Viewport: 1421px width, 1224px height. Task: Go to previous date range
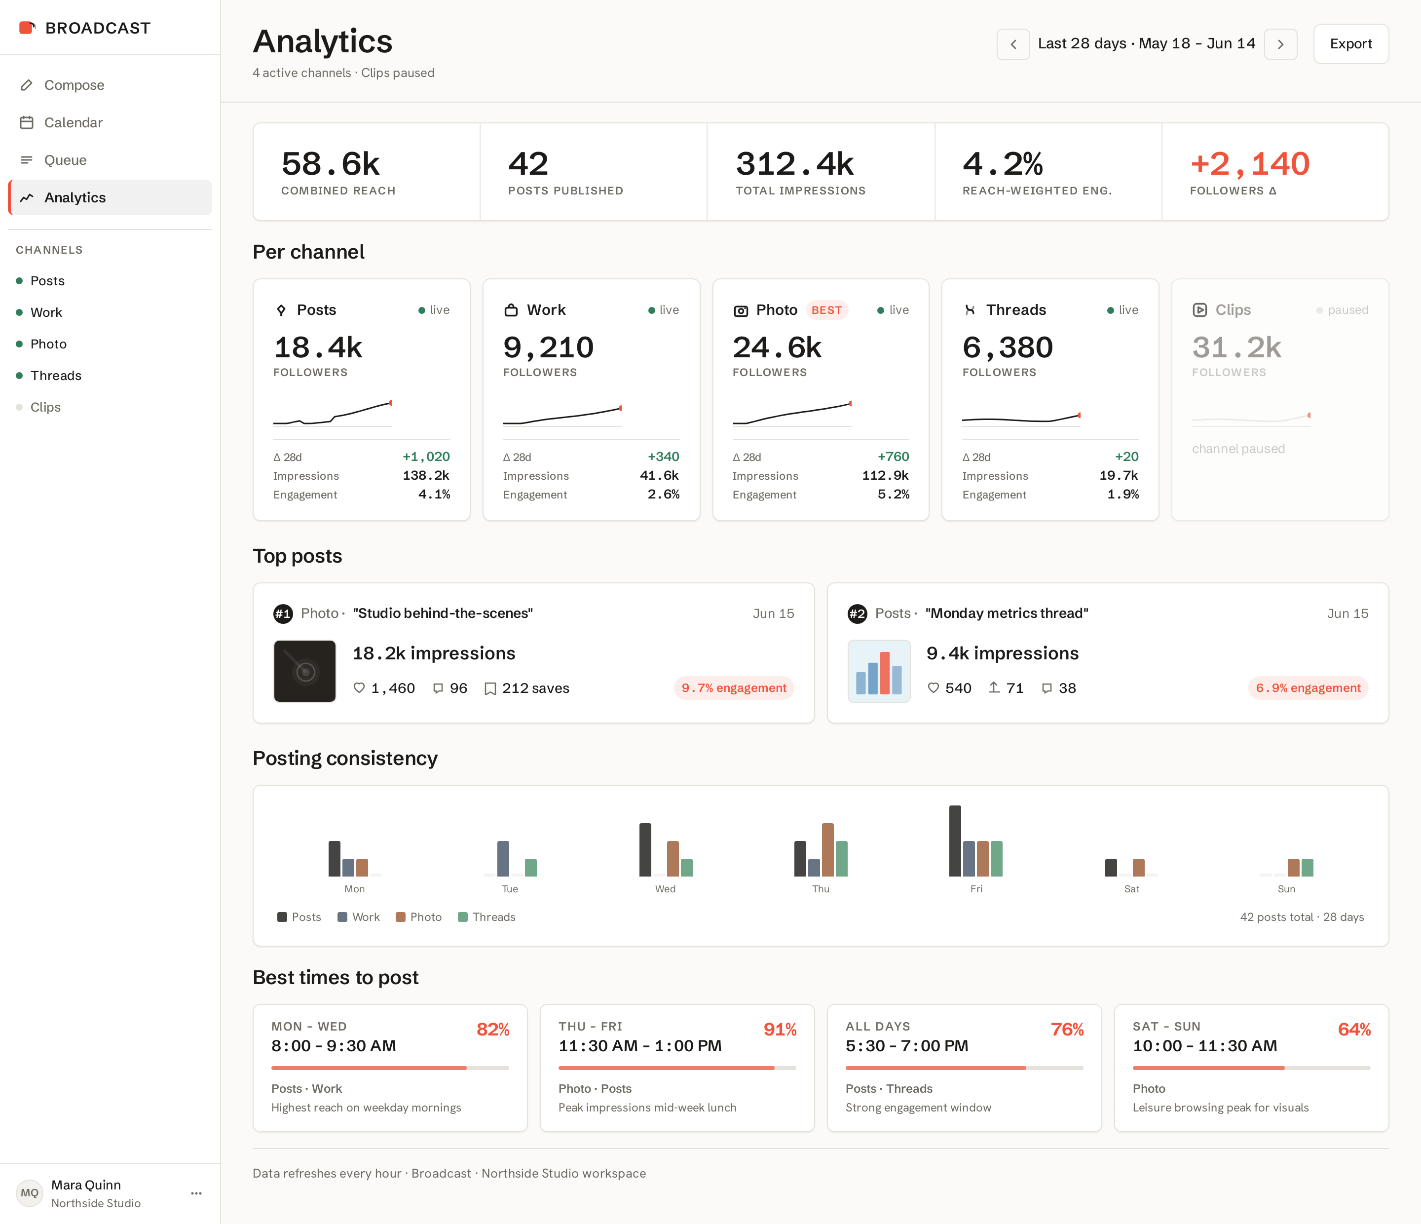(x=1013, y=44)
